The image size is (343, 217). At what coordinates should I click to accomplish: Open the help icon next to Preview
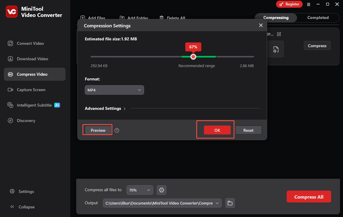click(117, 130)
